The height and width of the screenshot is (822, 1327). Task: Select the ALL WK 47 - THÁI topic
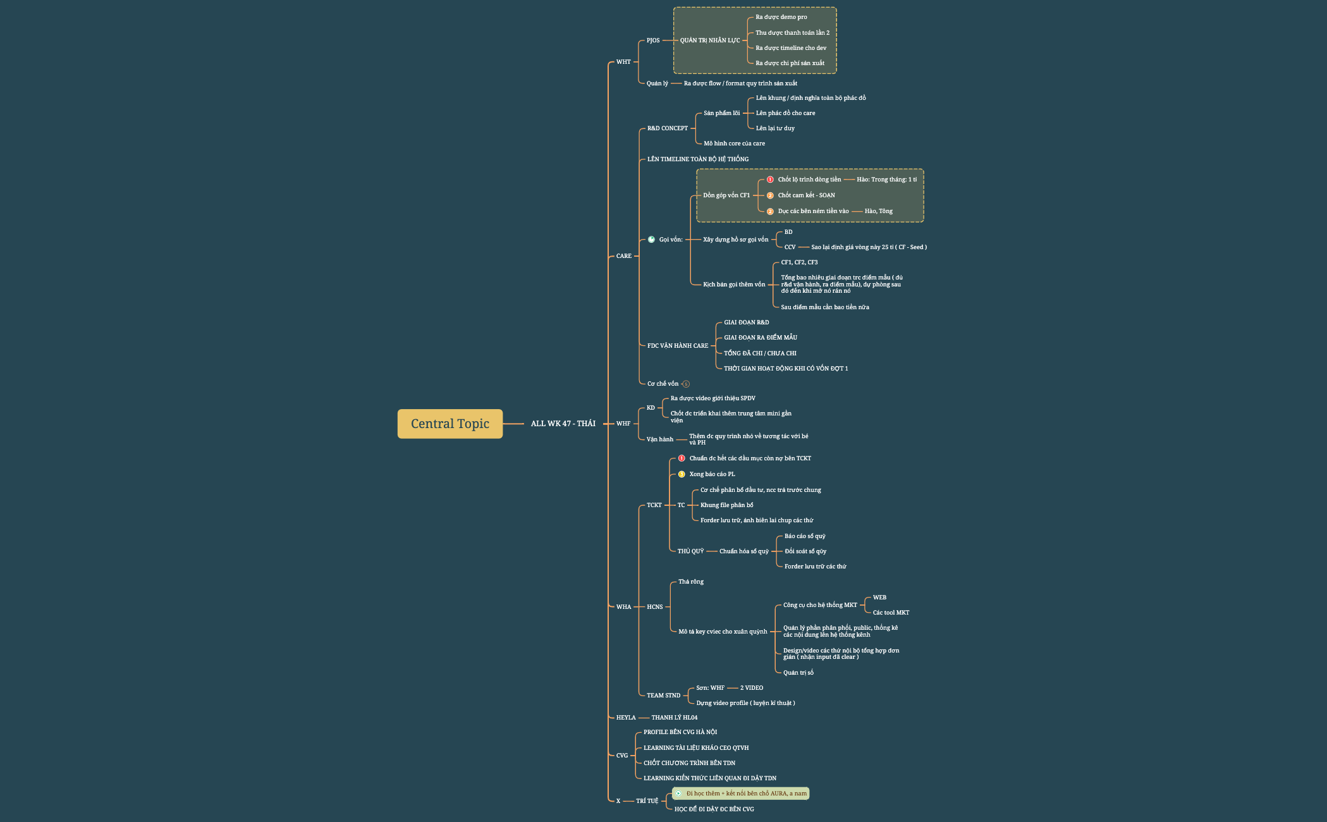click(x=563, y=424)
